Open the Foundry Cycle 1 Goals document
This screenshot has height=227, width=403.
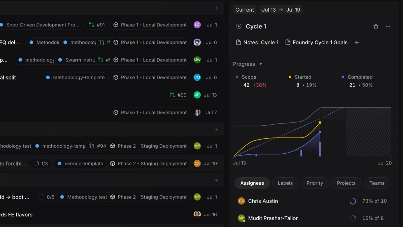pos(316,42)
